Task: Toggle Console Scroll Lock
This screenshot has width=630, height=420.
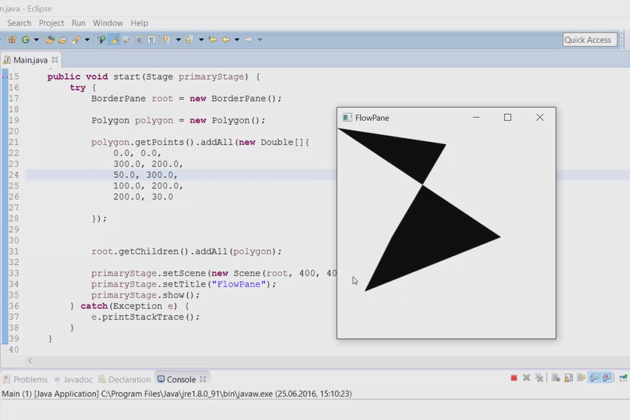Action: click(x=569, y=378)
